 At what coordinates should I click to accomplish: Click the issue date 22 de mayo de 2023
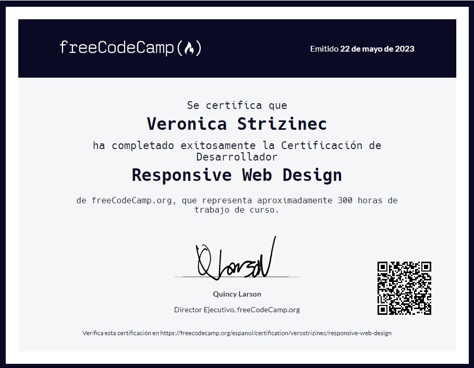[x=377, y=49]
